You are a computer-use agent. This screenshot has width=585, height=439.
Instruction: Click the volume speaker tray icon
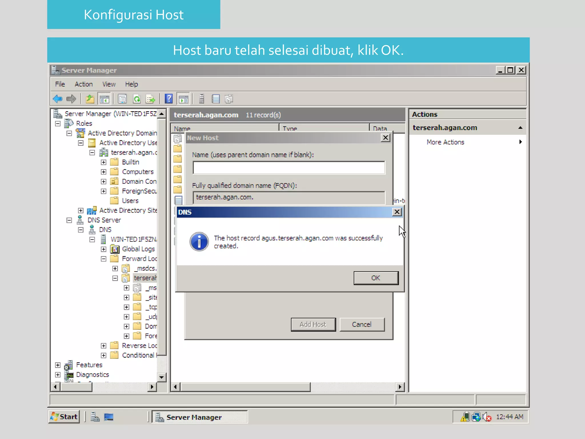[x=486, y=417]
